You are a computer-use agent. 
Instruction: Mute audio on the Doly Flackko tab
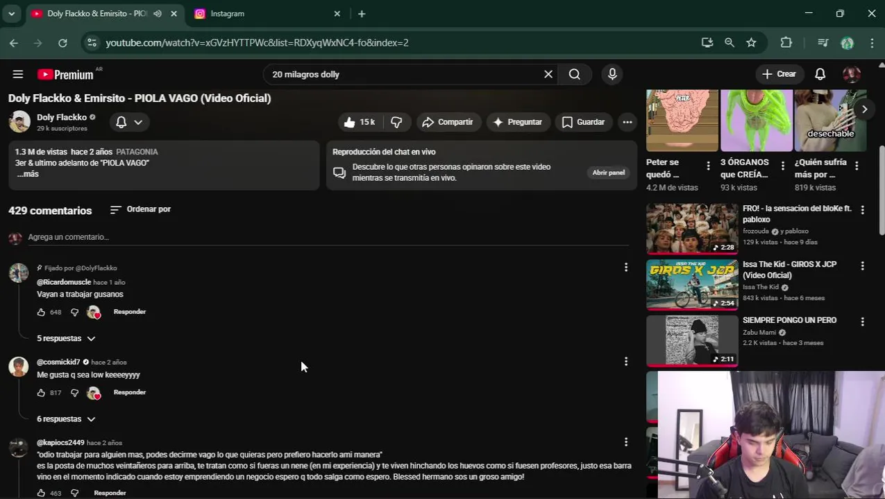(x=158, y=14)
